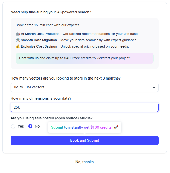Click the Smooth Data Migration label
Screen dimensions: 170x173
coord(39,40)
